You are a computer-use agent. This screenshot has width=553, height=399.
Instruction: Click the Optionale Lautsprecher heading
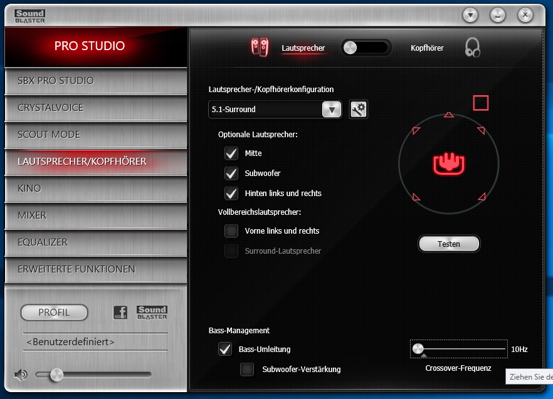tap(258, 135)
